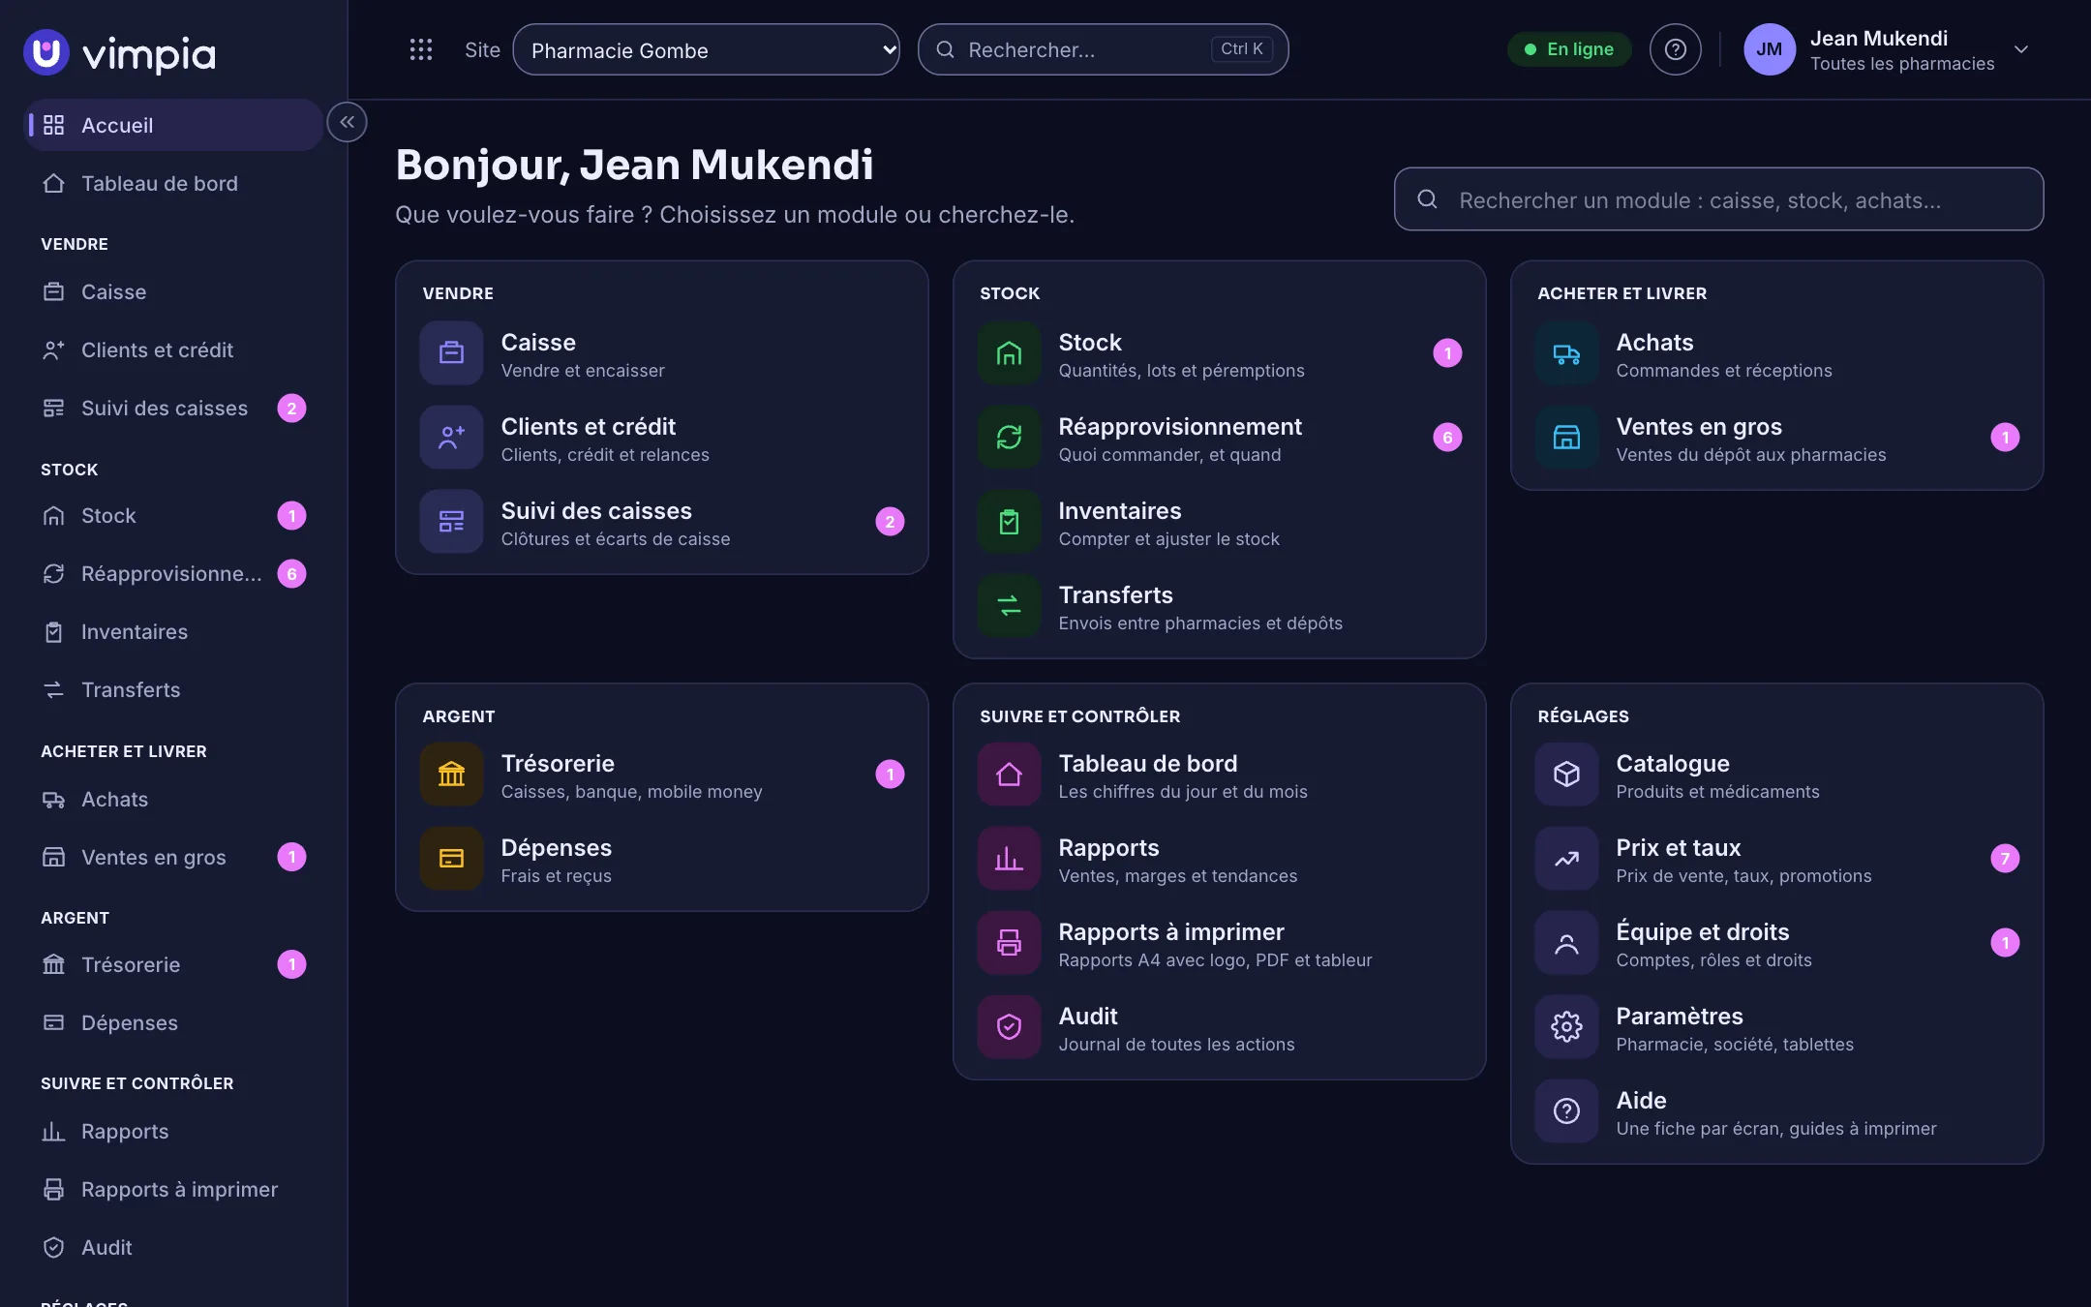This screenshot has height=1307, width=2091.
Task: Open Suivi des caisses in sidebar
Action: [x=173, y=408]
